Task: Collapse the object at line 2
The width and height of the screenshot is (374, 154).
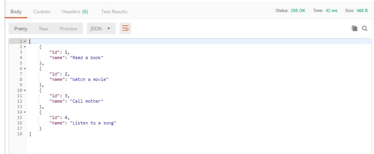Action: (x=25, y=47)
